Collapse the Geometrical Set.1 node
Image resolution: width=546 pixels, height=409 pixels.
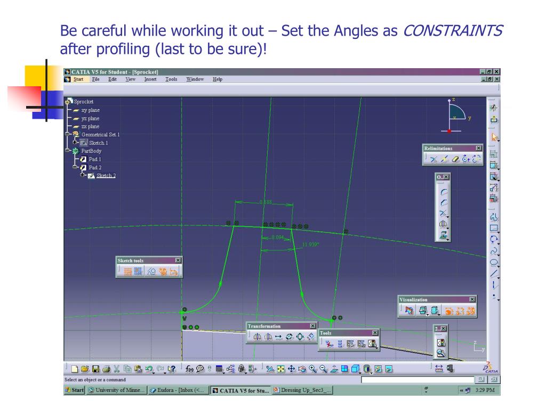click(x=67, y=135)
